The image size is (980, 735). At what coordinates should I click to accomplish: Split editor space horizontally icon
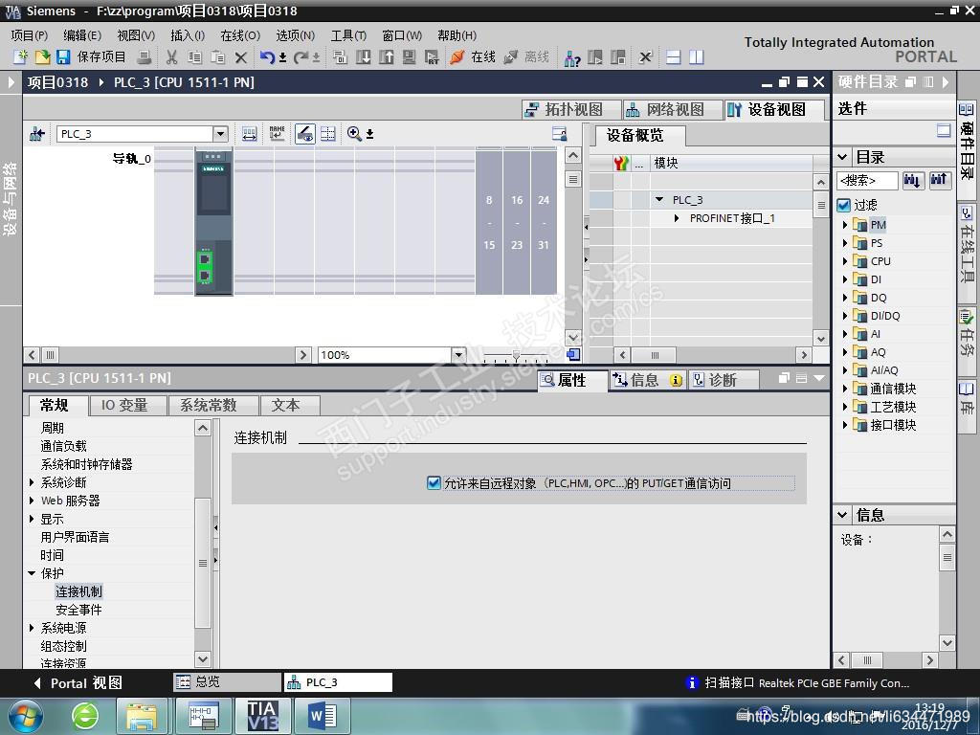[673, 57]
